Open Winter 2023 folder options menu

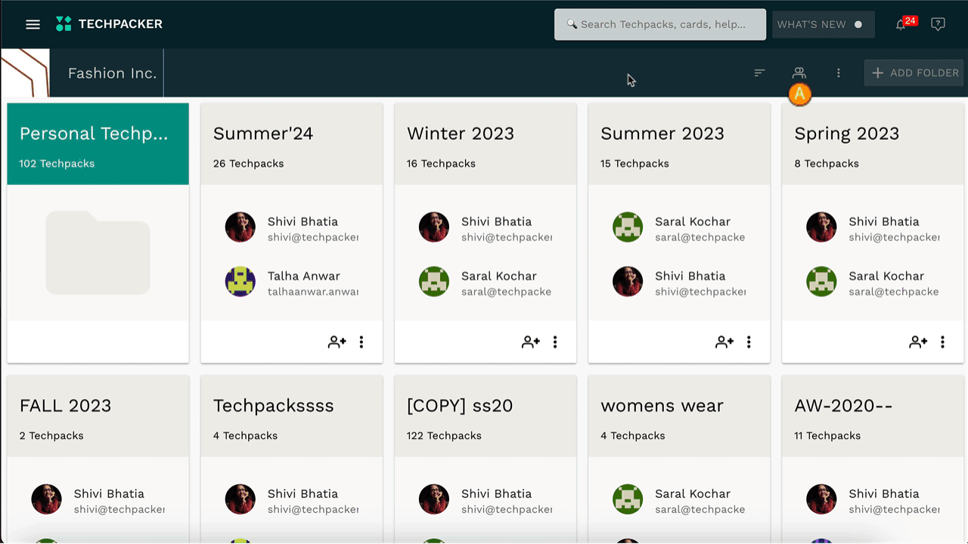click(555, 342)
